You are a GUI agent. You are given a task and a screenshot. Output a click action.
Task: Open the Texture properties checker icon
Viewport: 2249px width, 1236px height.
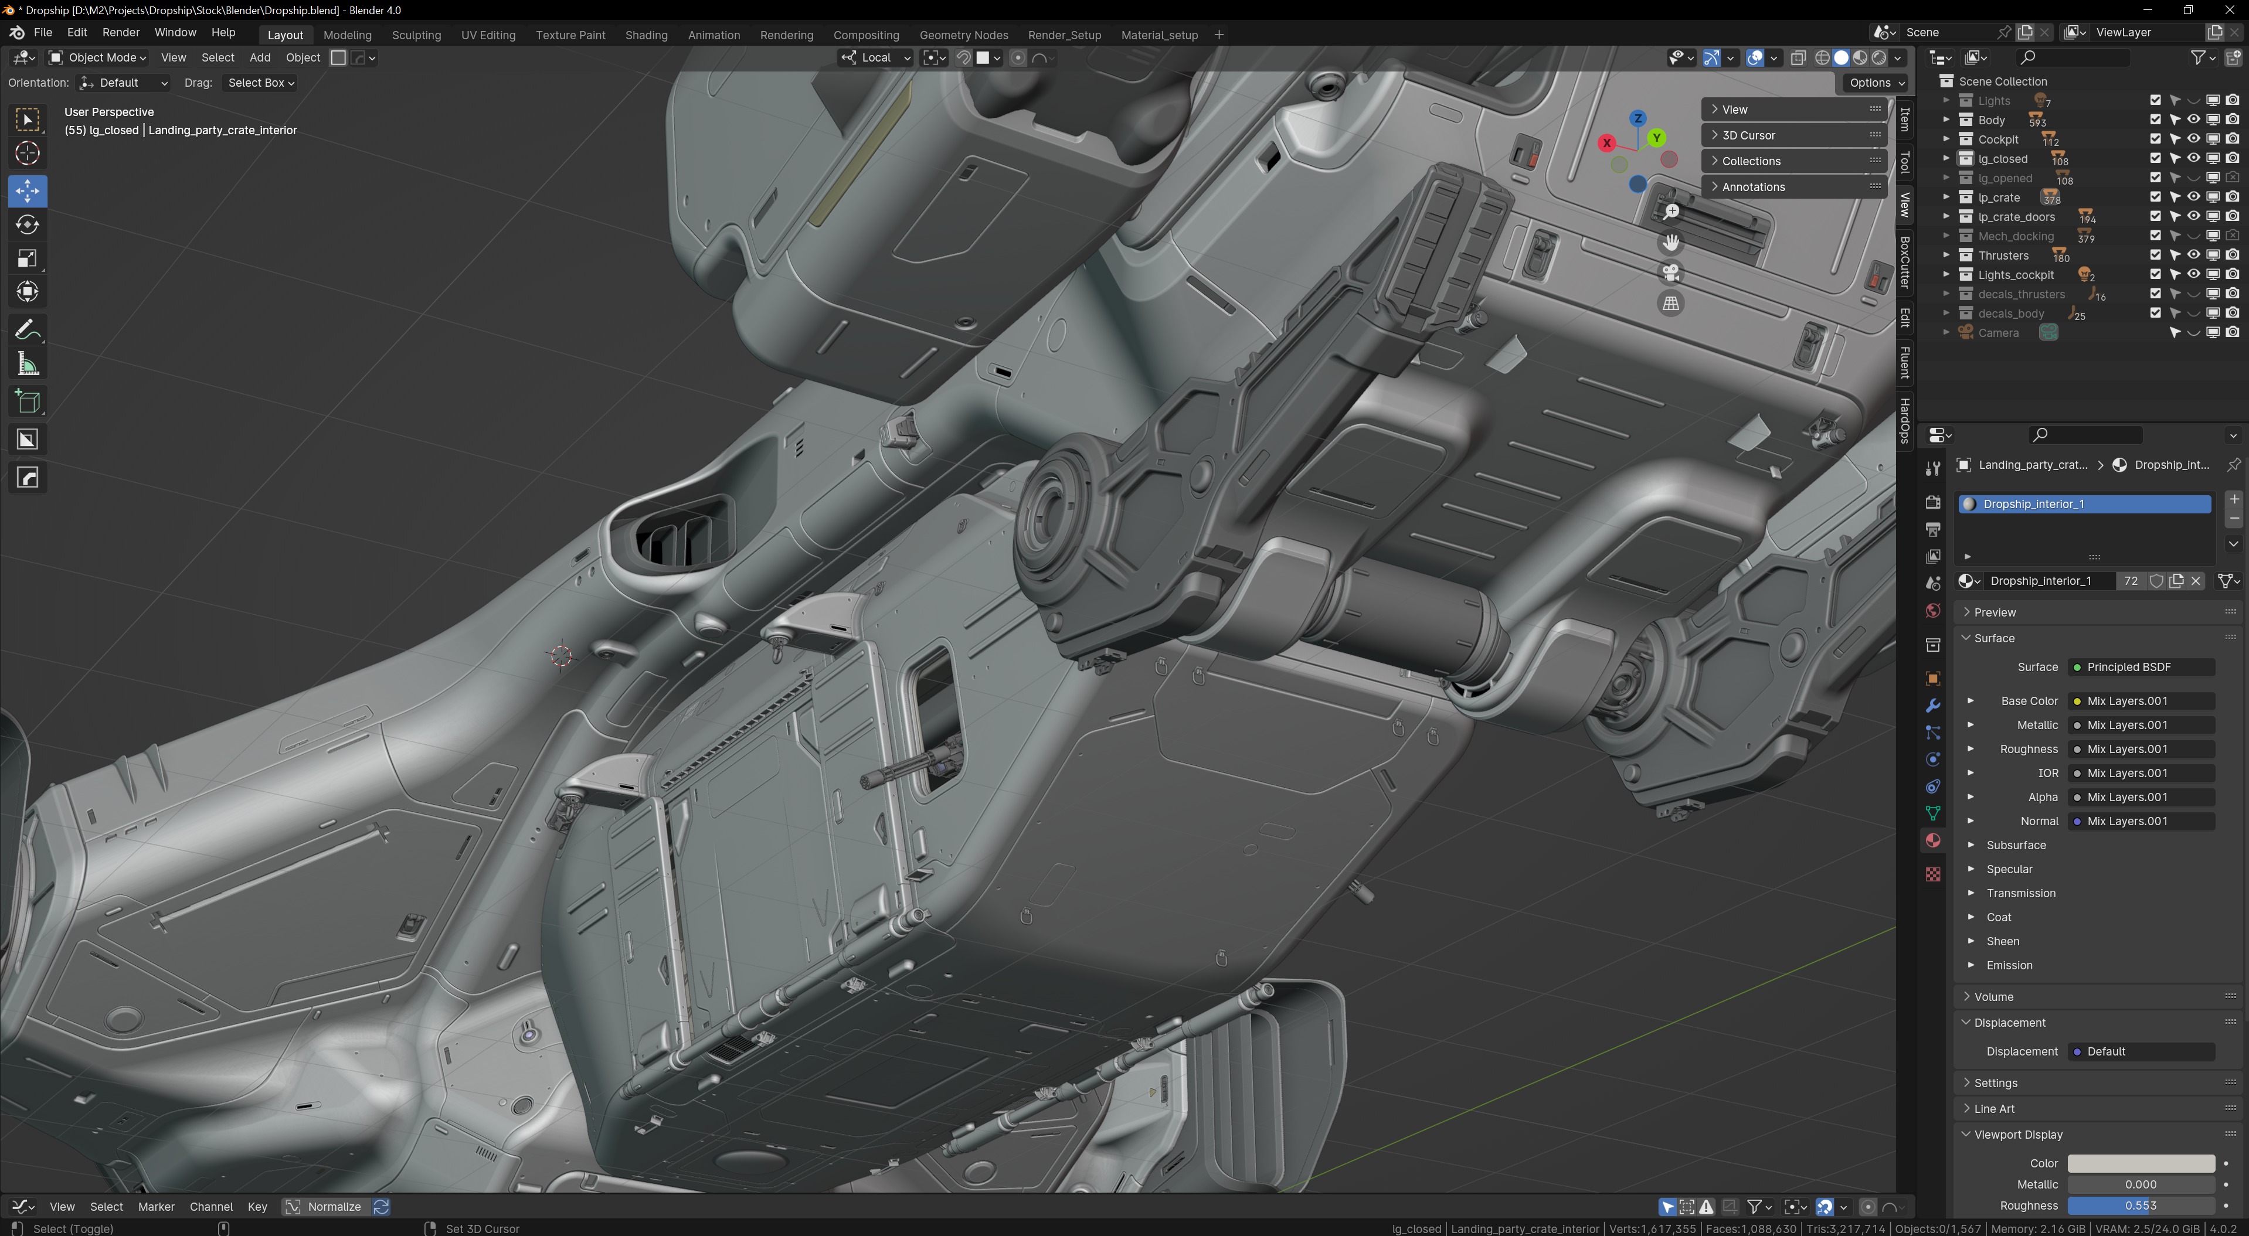click(x=1933, y=874)
